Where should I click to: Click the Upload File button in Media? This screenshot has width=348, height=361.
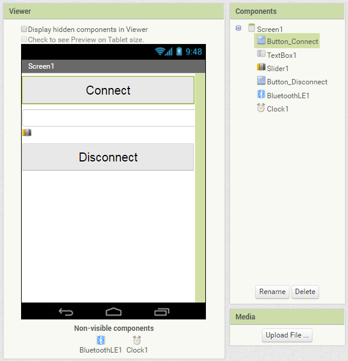[287, 335]
